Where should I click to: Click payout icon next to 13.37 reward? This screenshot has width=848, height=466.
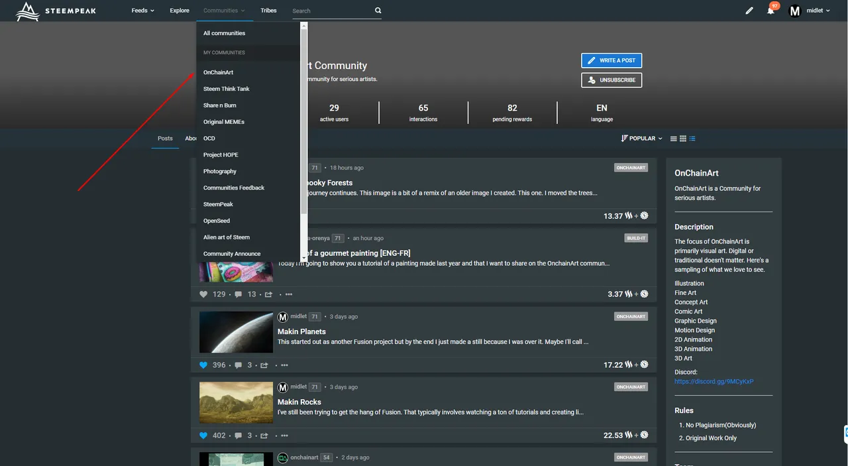click(644, 216)
